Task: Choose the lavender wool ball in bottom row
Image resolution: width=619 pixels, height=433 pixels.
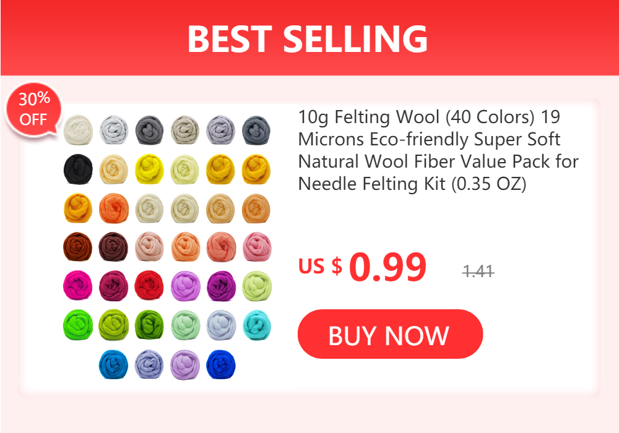Action: point(184,364)
